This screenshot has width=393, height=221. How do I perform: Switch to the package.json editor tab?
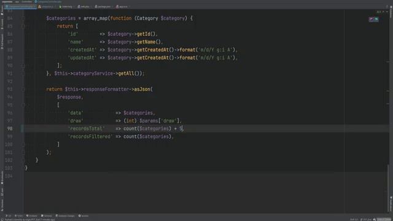(103, 7)
